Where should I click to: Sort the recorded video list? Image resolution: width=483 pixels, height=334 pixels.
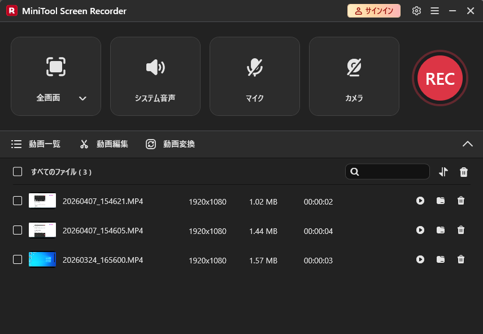443,172
